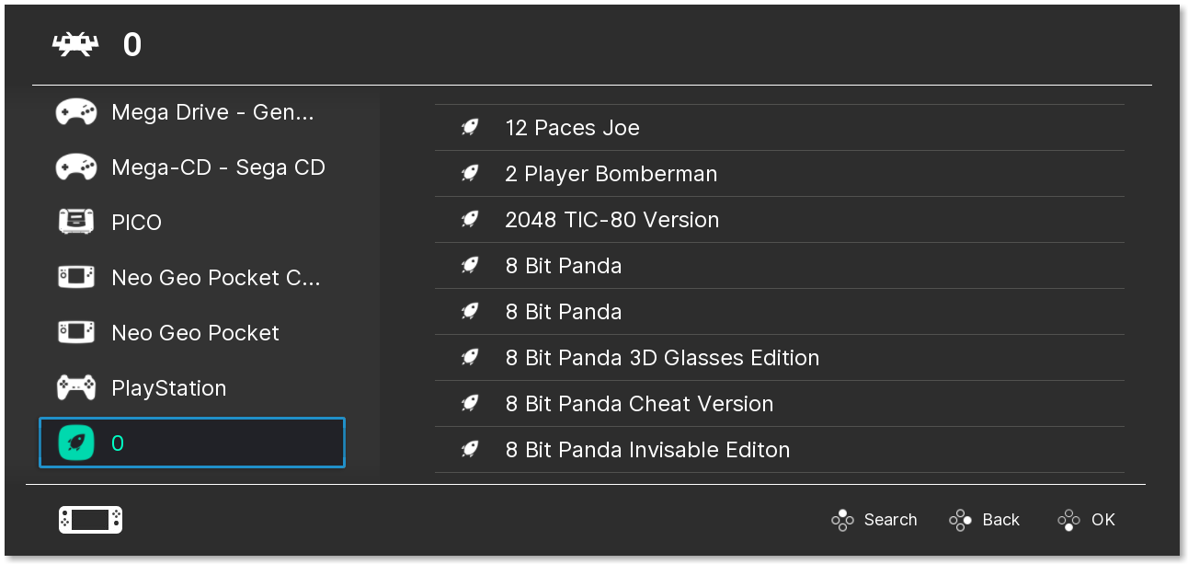This screenshot has height=564, width=1188.
Task: Select the Mega Drive - Genesis console icon
Action: point(75,111)
